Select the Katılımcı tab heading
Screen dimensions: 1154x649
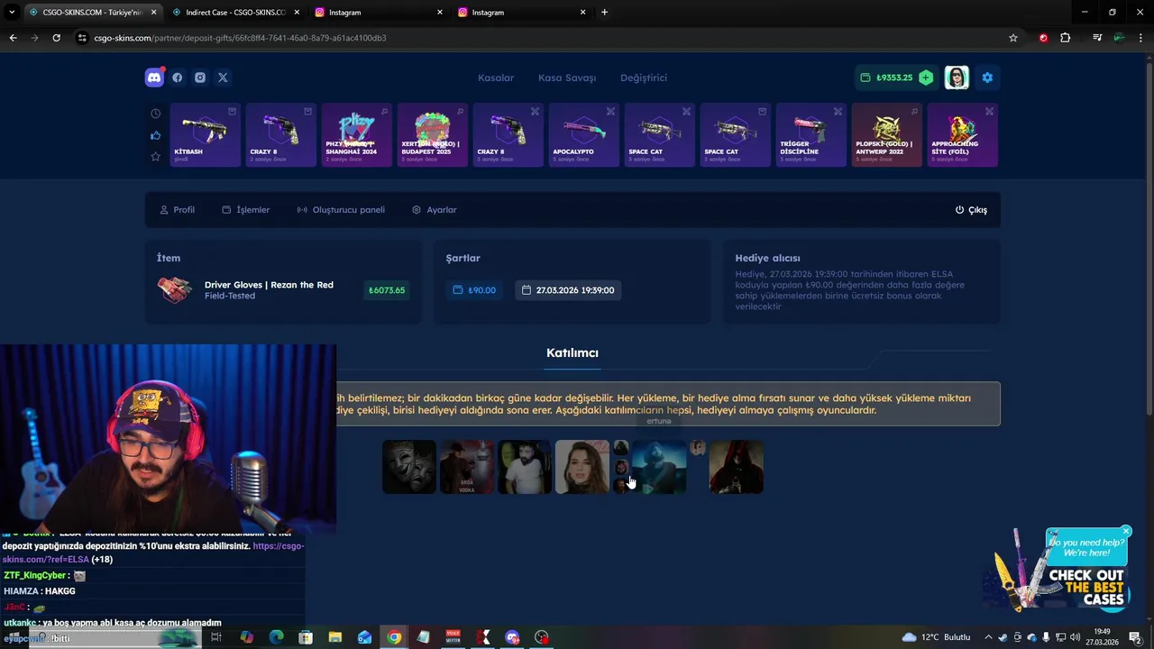572,352
